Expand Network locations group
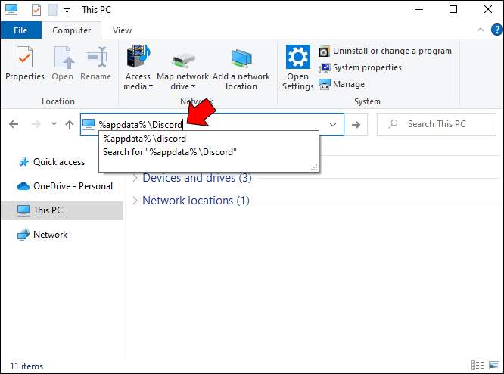The height and width of the screenshot is (374, 504). coord(135,201)
